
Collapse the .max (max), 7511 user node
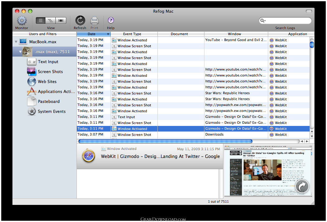[x=20, y=52]
